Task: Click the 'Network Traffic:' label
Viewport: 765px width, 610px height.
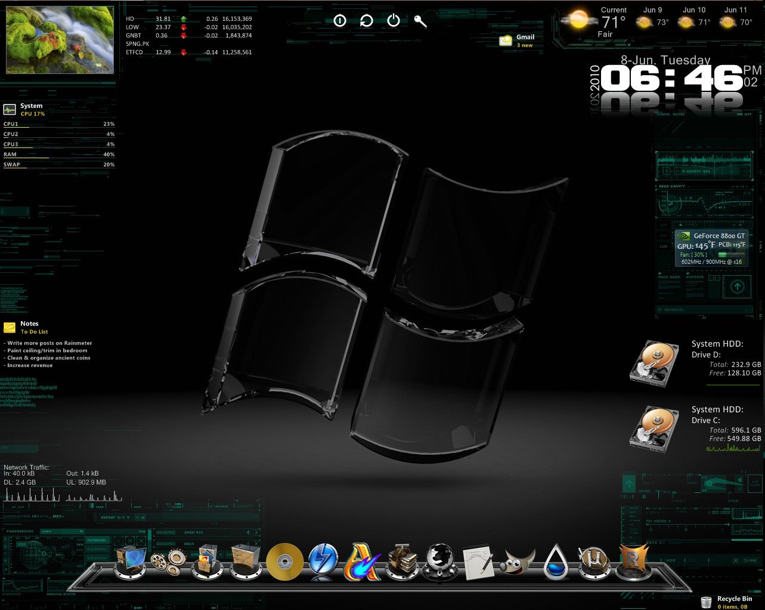Action: (x=26, y=467)
